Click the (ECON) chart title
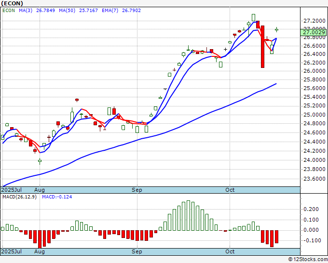328x263 pixels. pos(12,3)
